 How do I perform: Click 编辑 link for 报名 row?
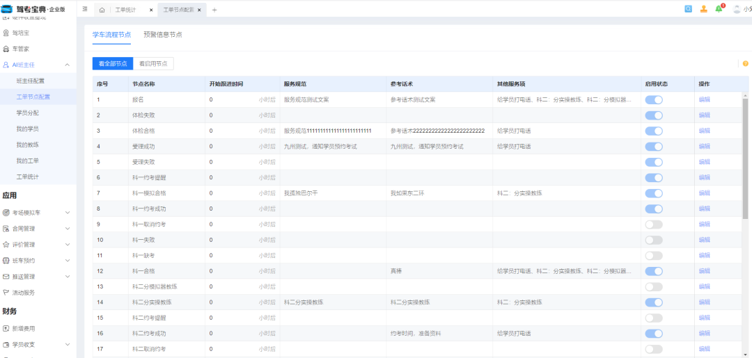(x=705, y=99)
